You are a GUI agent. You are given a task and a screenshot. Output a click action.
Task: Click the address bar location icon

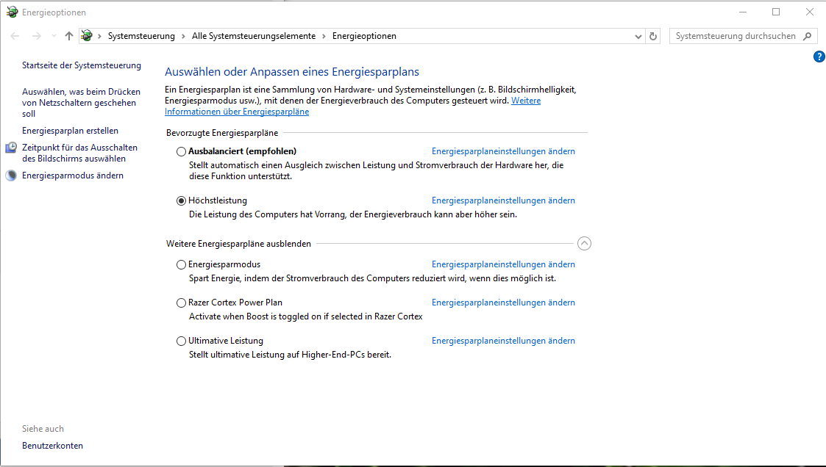[x=87, y=36]
